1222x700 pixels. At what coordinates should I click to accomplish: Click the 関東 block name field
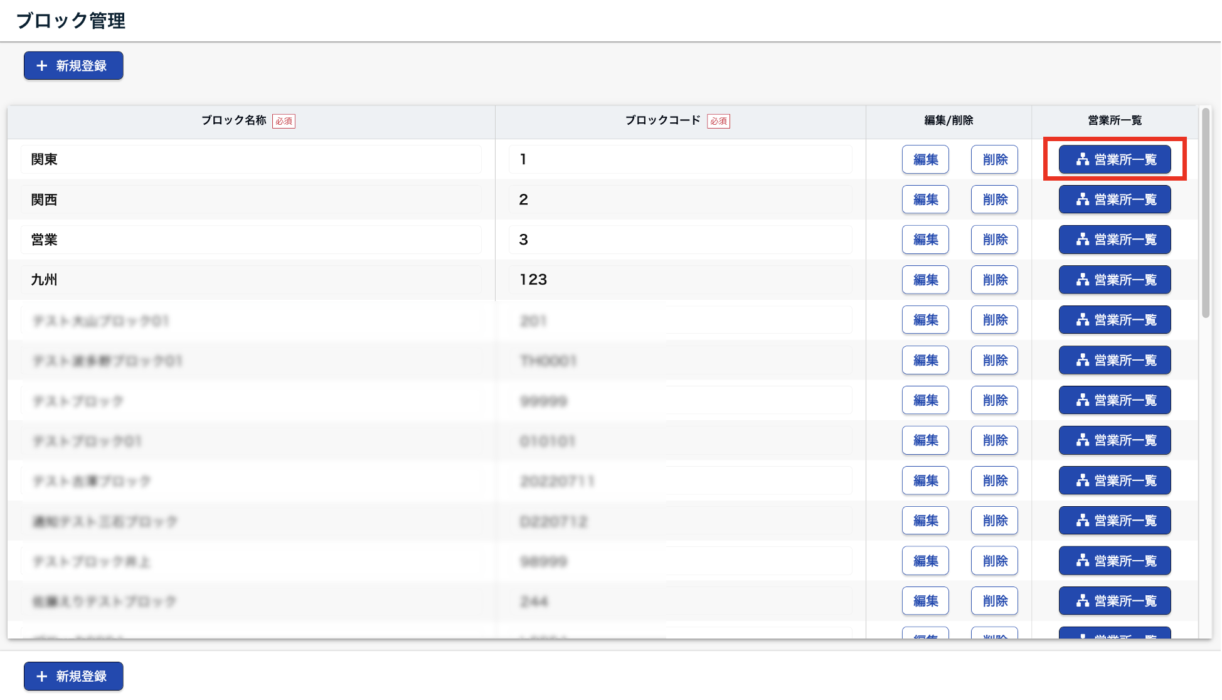251,159
